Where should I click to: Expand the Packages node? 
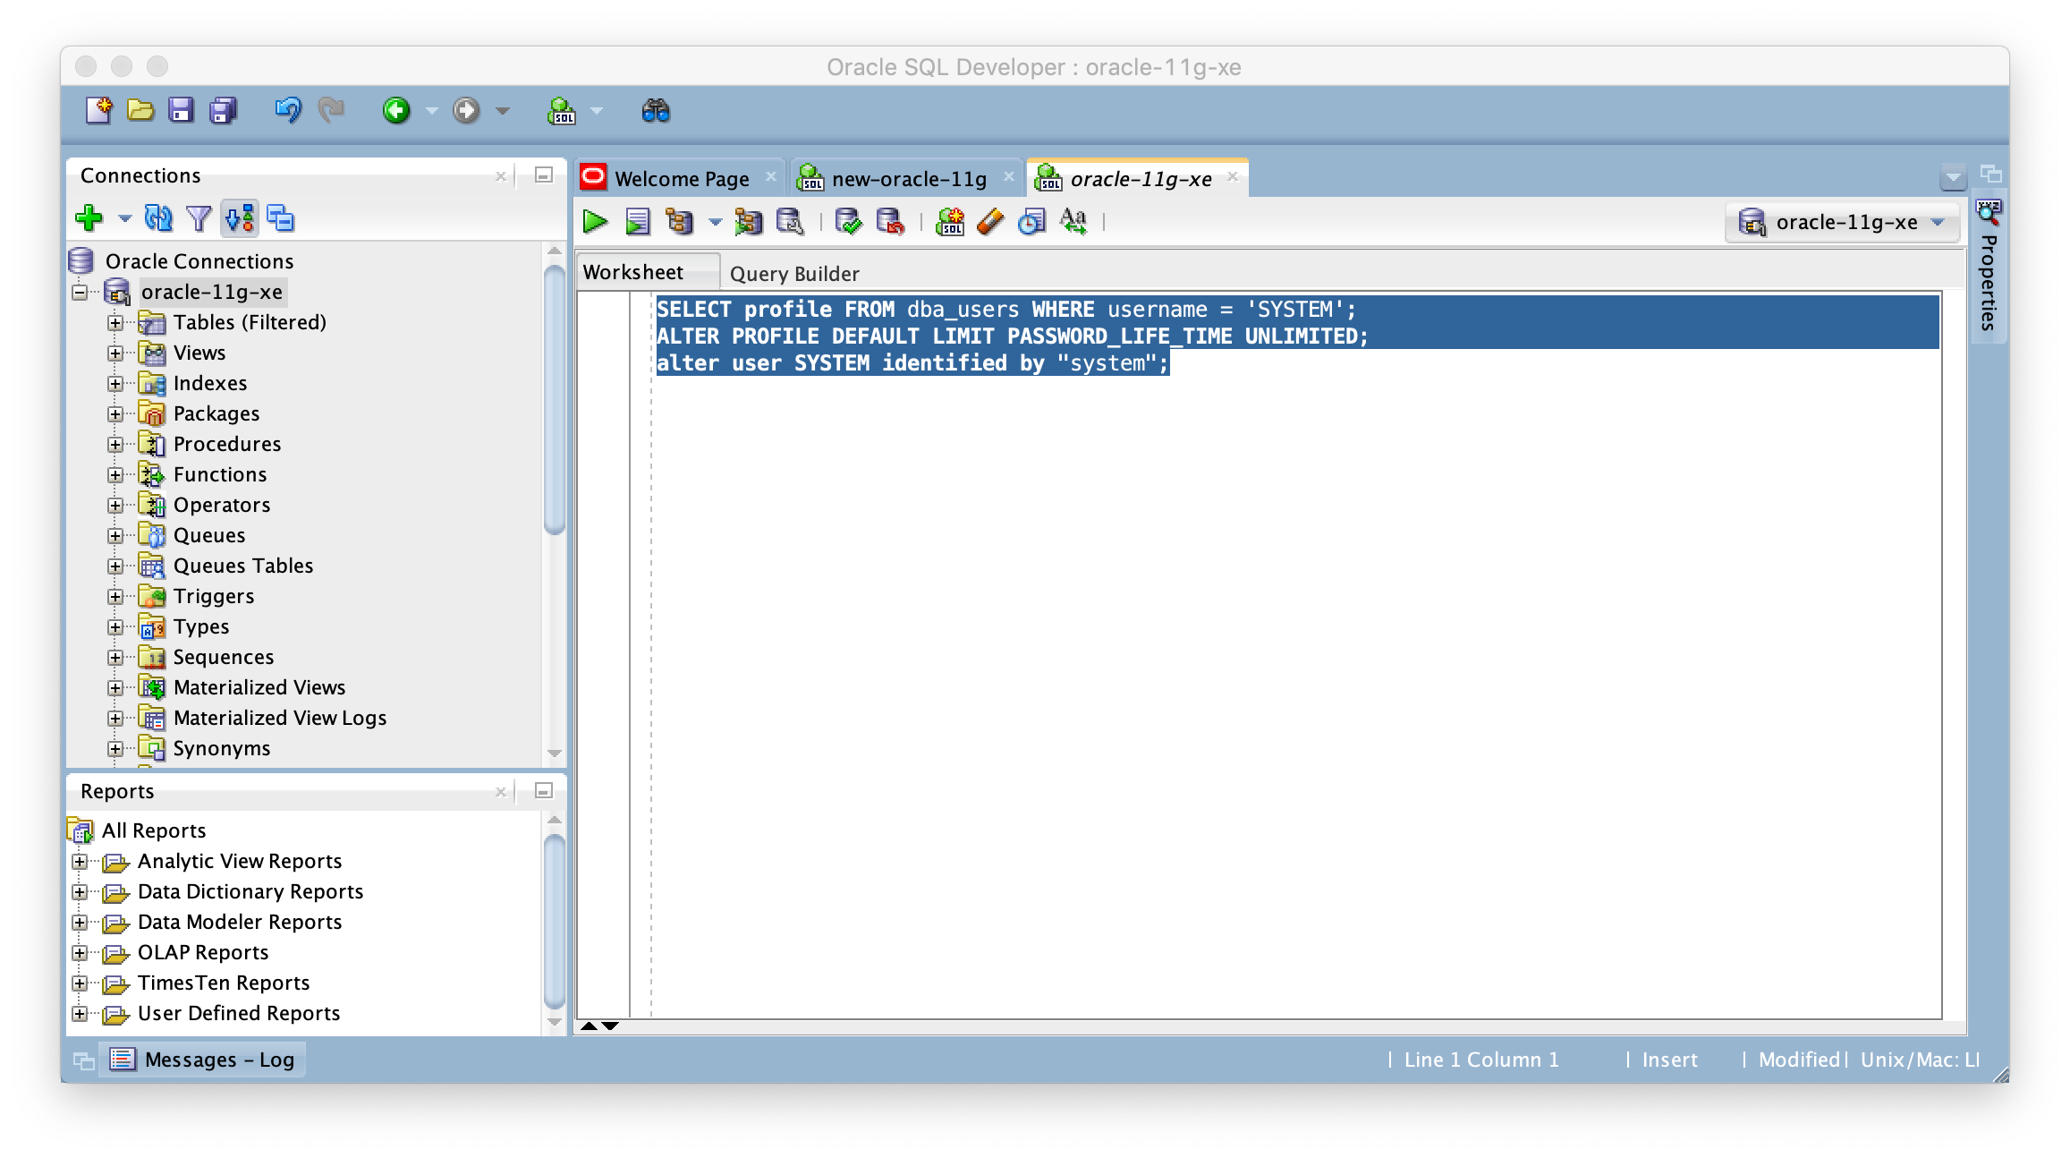coord(115,413)
